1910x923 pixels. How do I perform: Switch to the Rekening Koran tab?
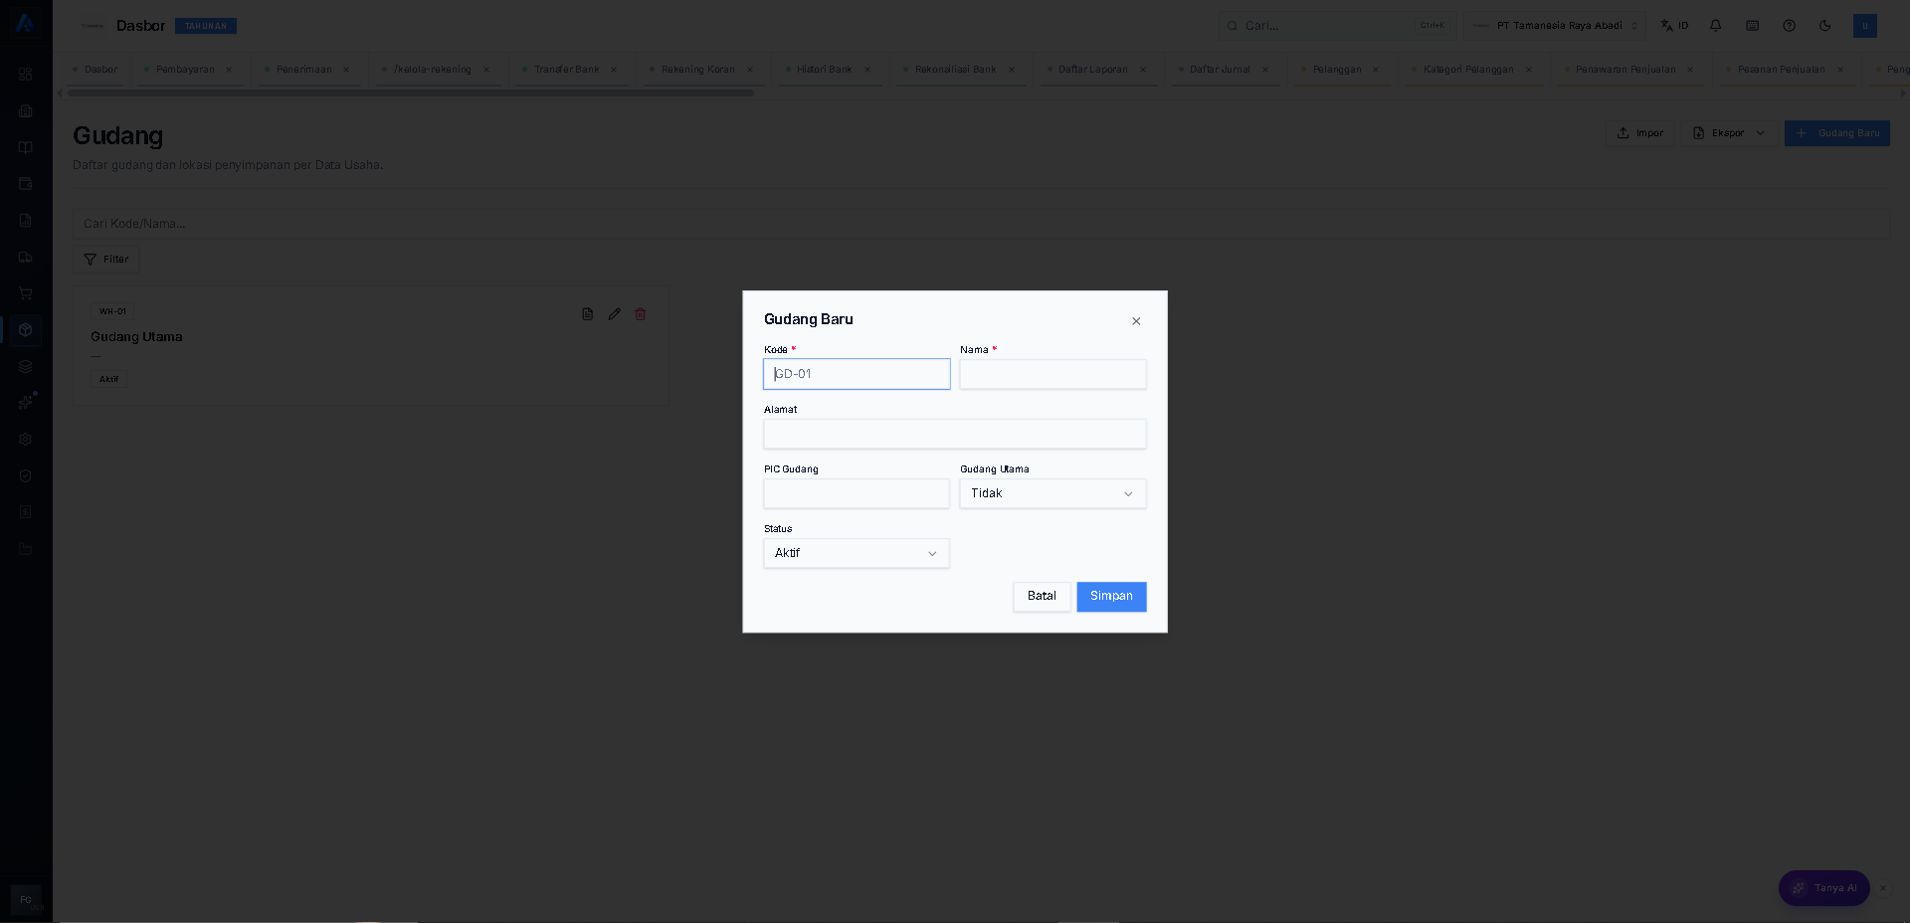coord(697,70)
